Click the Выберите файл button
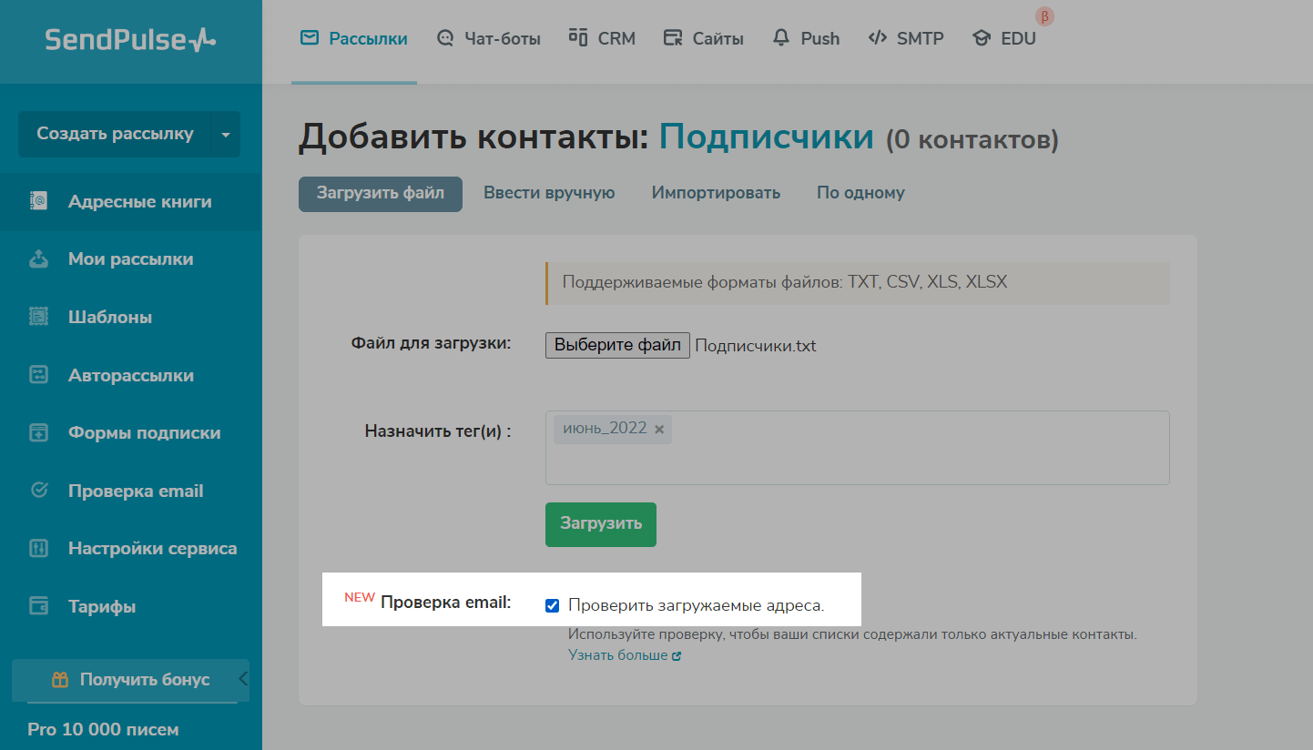 [617, 345]
